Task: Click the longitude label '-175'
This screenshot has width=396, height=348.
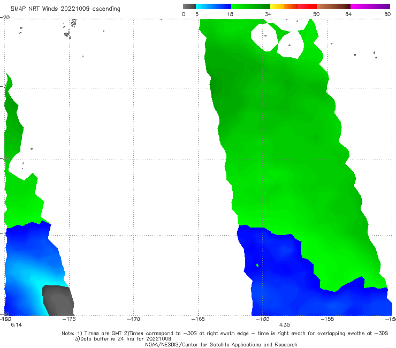Action: (69, 319)
